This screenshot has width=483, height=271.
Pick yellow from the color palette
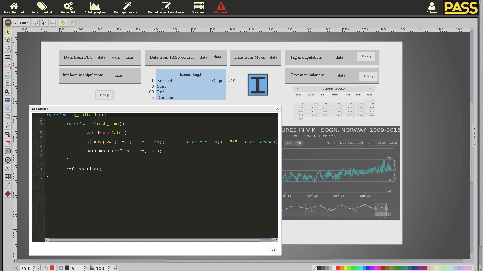345,268
